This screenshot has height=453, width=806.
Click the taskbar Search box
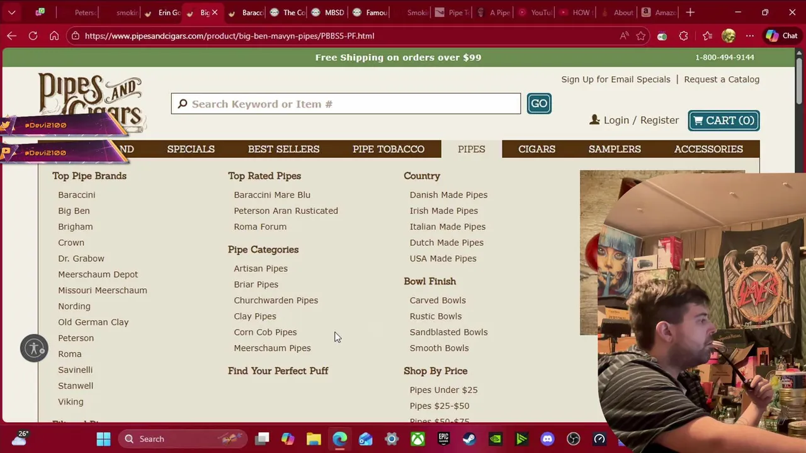coord(181,439)
